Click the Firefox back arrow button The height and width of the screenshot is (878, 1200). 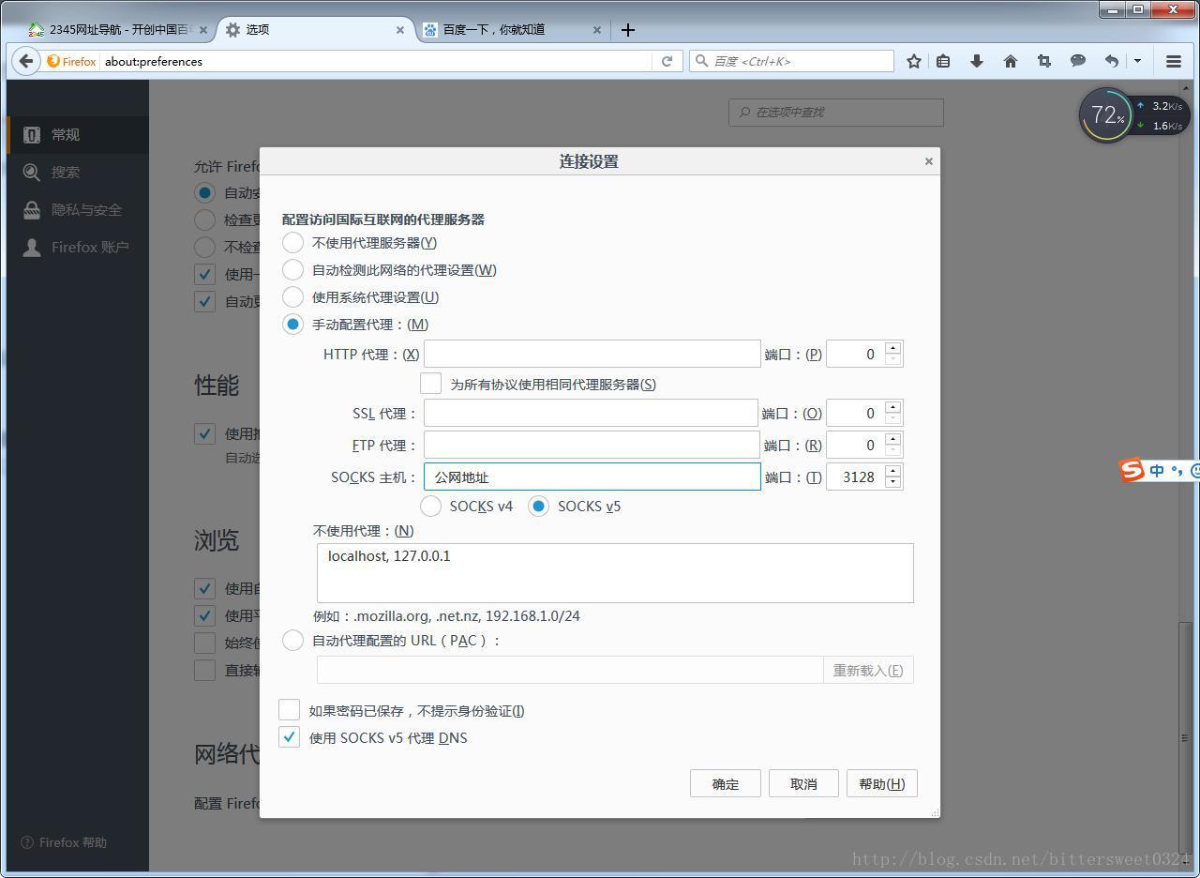tap(26, 61)
